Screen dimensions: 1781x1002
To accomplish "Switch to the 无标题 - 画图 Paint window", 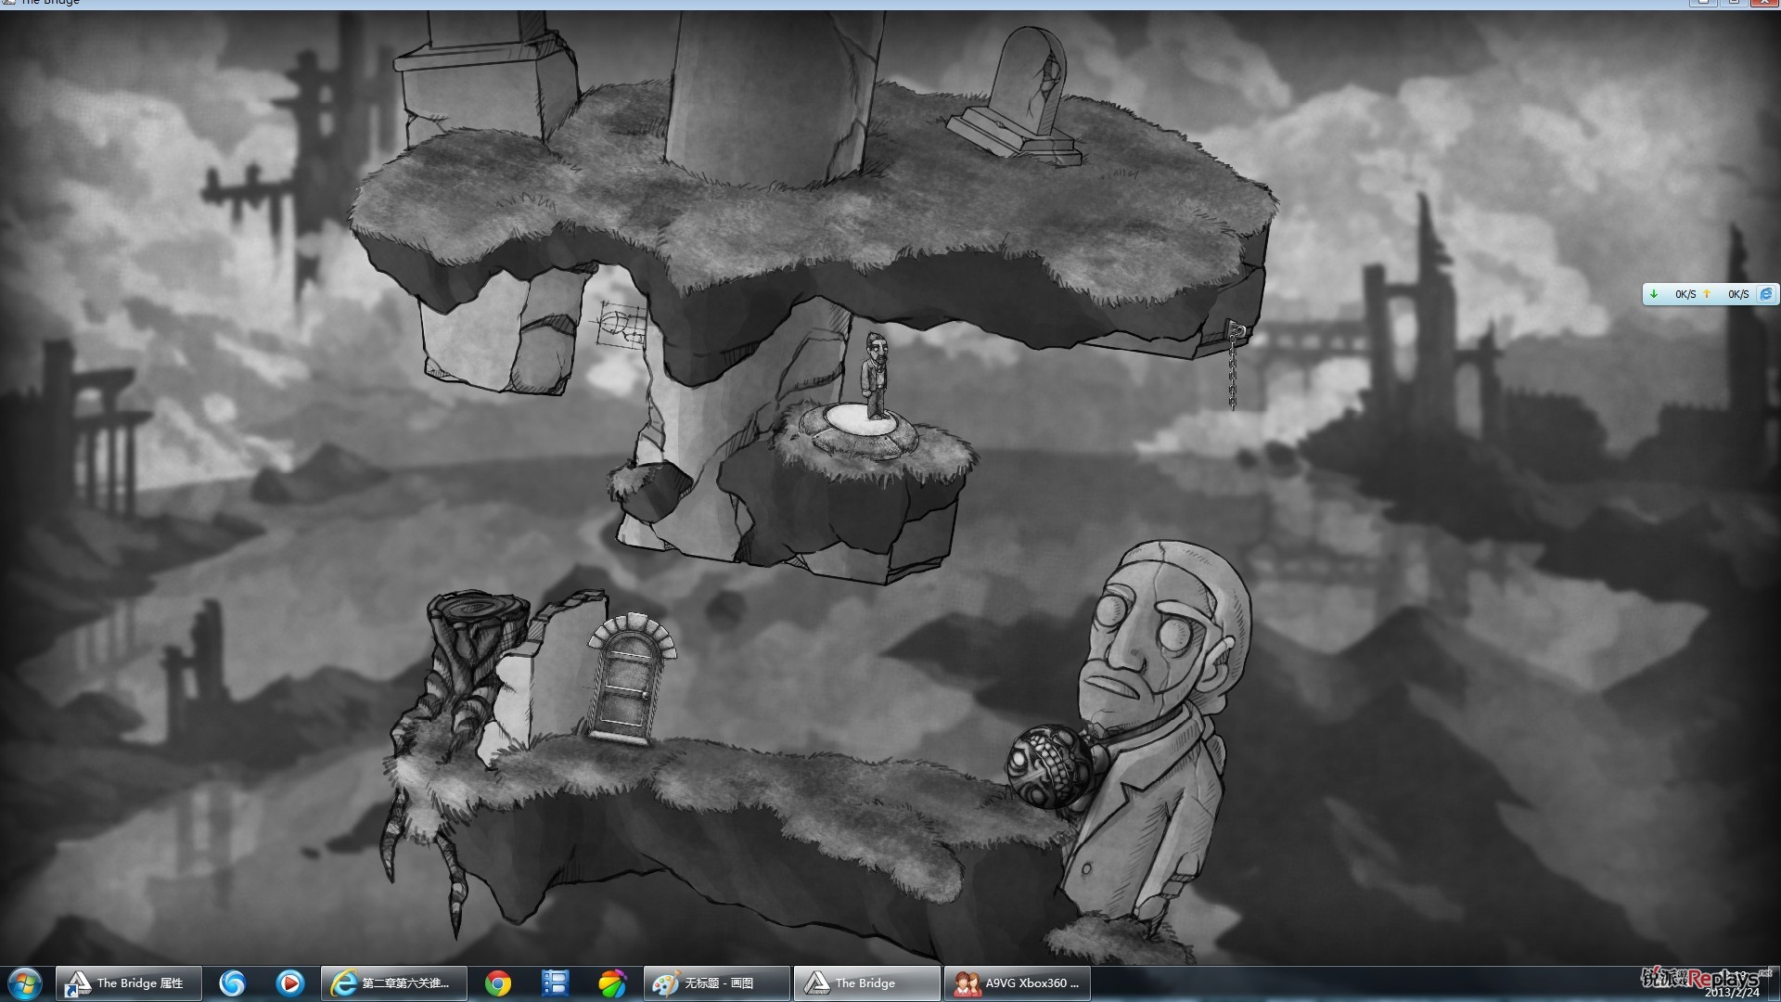I will click(x=717, y=983).
